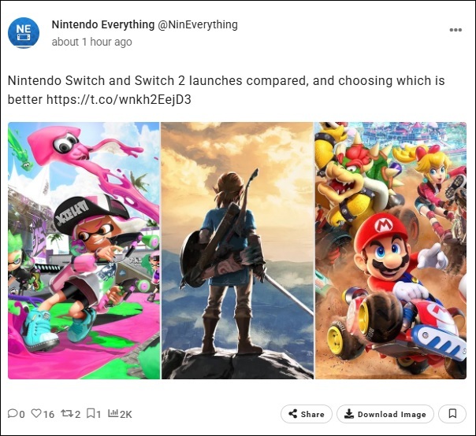Click the bookmark count icon beside views
The image size is (476, 436).
point(91,413)
